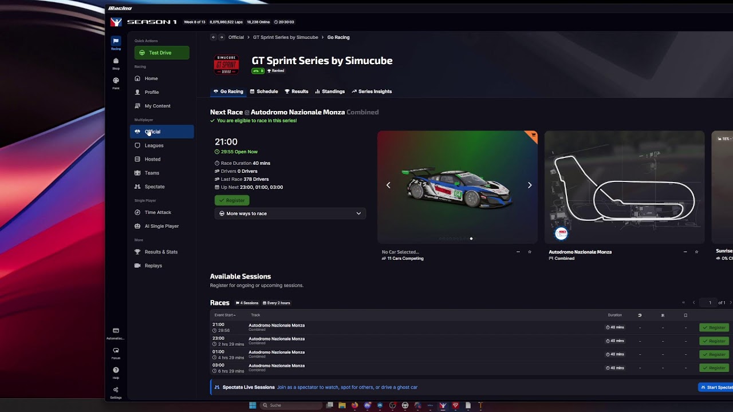
Task: Switch to the Go Racing tab
Action: (x=228, y=92)
